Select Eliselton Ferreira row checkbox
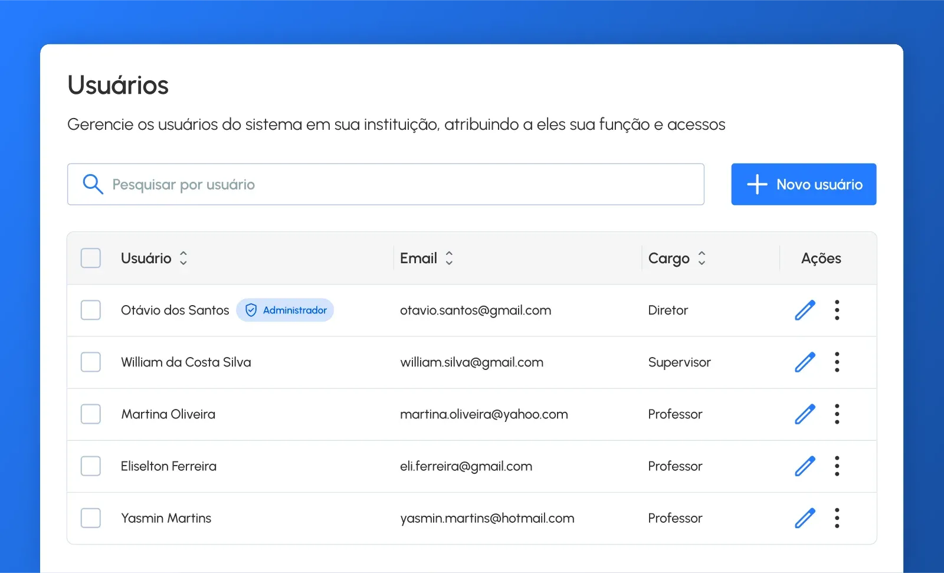 [90, 466]
